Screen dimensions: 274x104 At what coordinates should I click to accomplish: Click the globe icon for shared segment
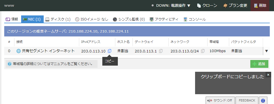click(19, 51)
